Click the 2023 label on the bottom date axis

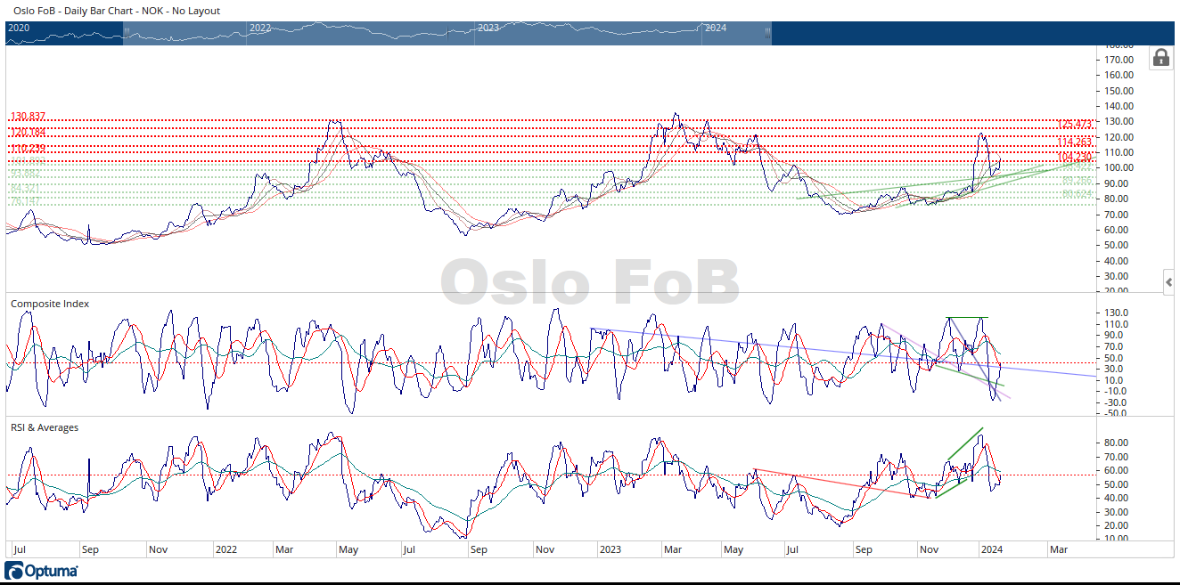[x=610, y=550]
